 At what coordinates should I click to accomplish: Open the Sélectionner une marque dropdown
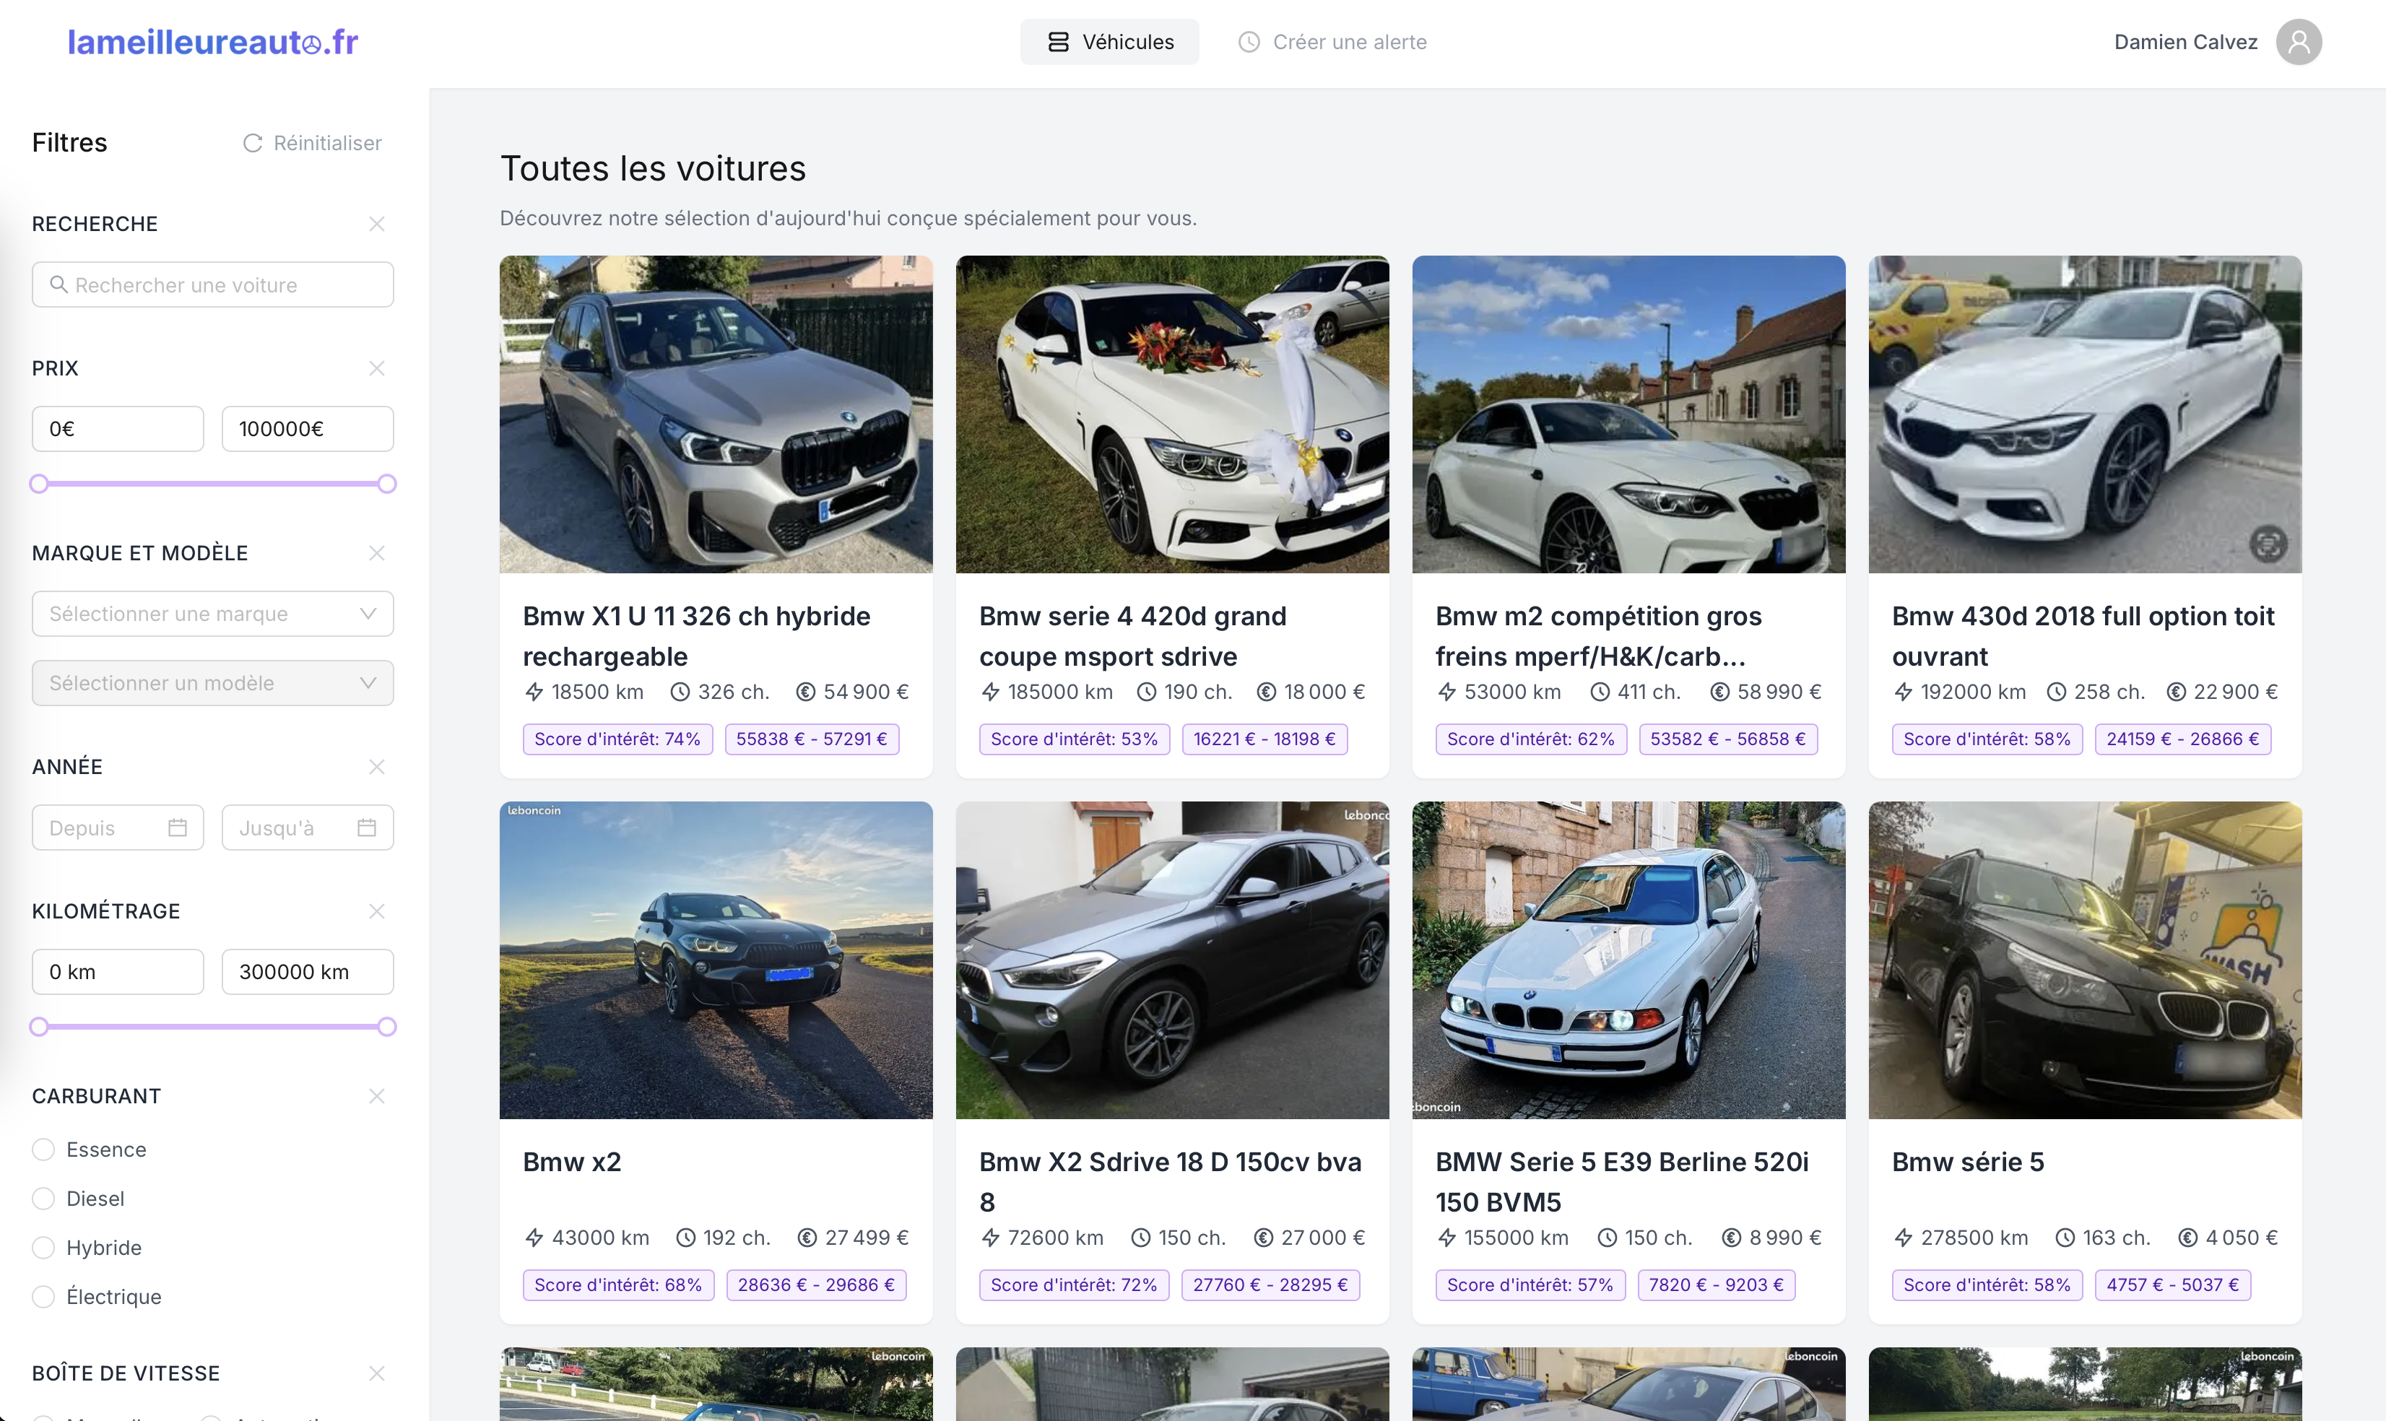click(x=212, y=614)
